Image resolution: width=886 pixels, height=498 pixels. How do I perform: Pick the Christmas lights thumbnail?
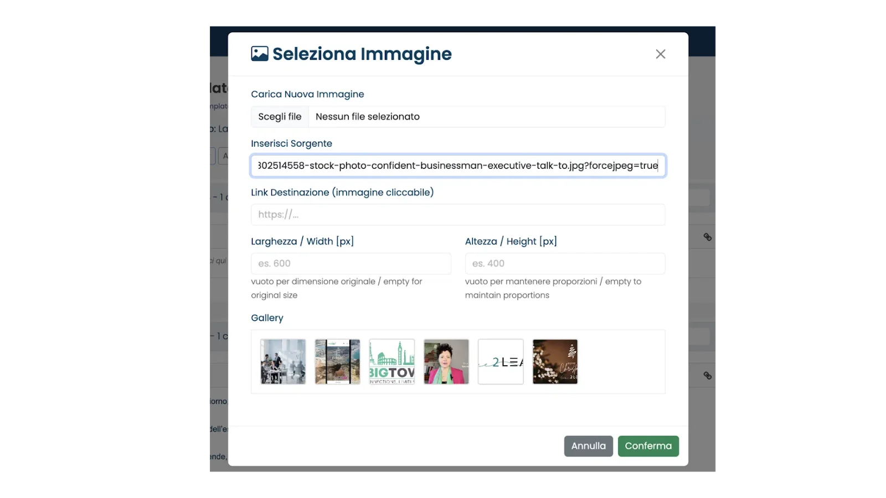tap(555, 362)
